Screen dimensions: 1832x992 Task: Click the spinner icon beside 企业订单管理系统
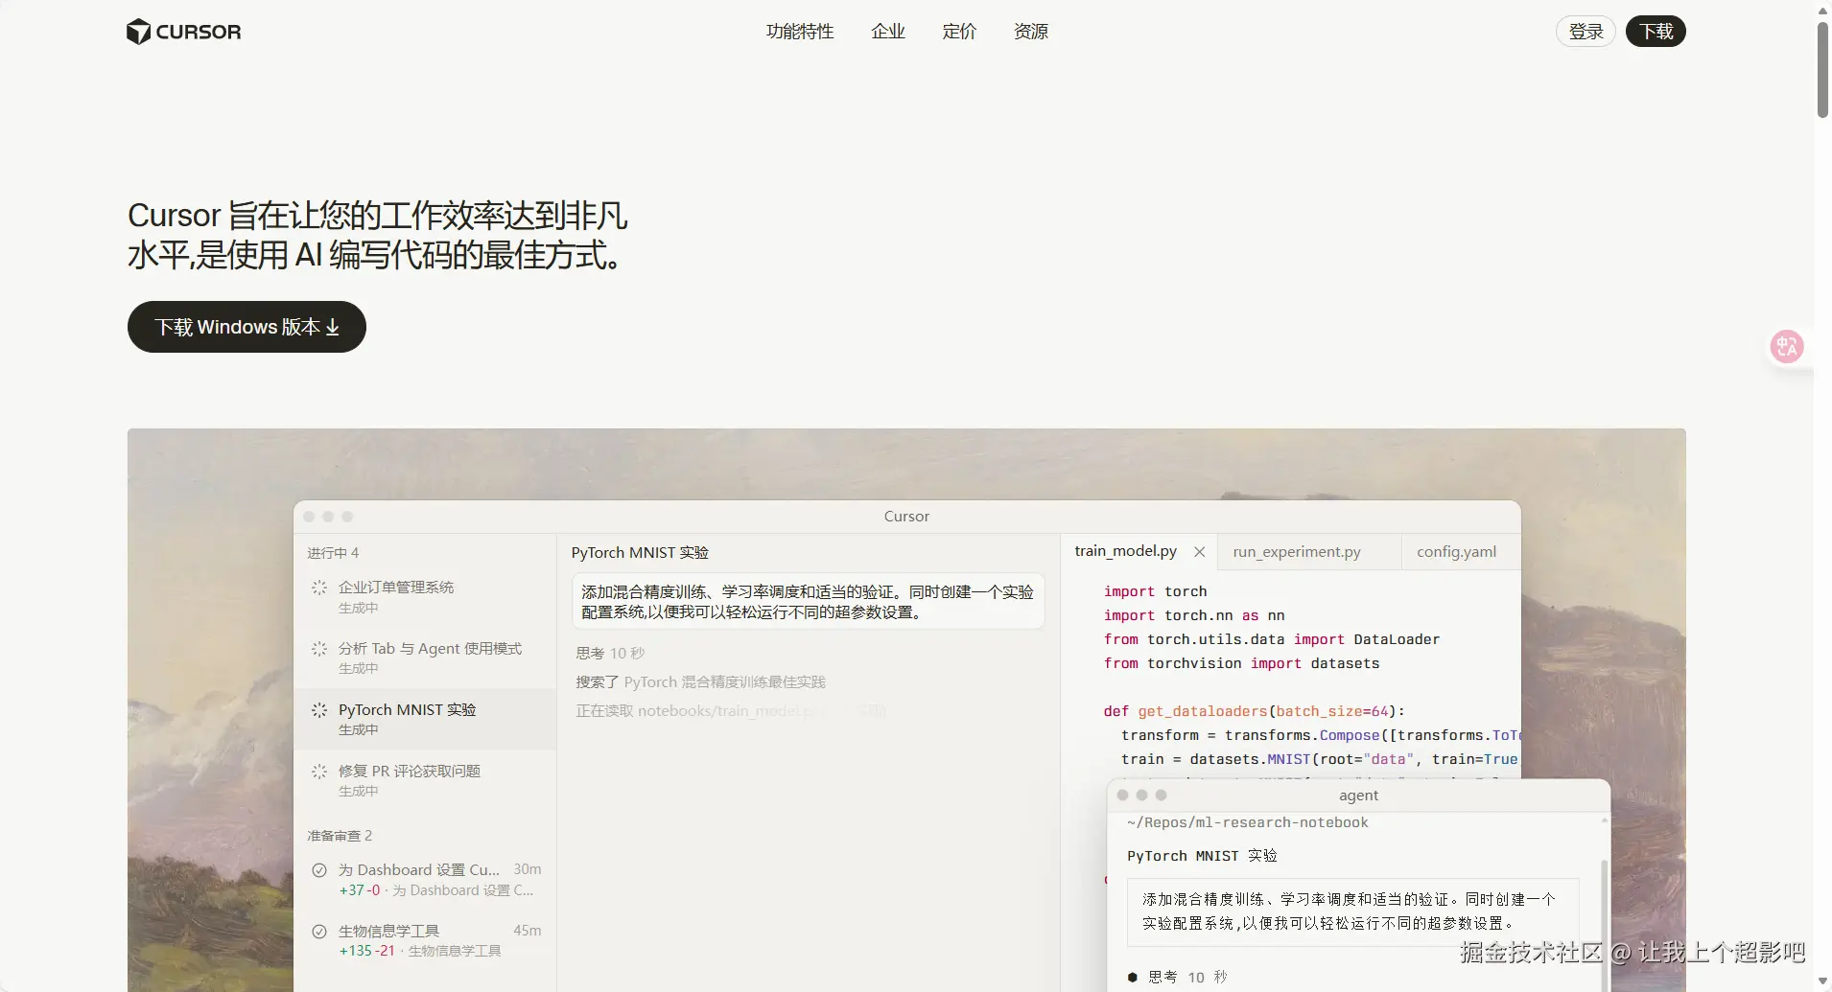[x=319, y=588]
